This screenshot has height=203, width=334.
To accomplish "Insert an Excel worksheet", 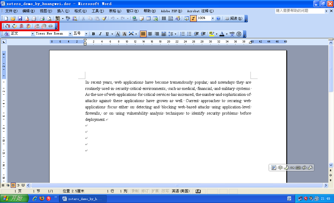I will tap(155, 18).
